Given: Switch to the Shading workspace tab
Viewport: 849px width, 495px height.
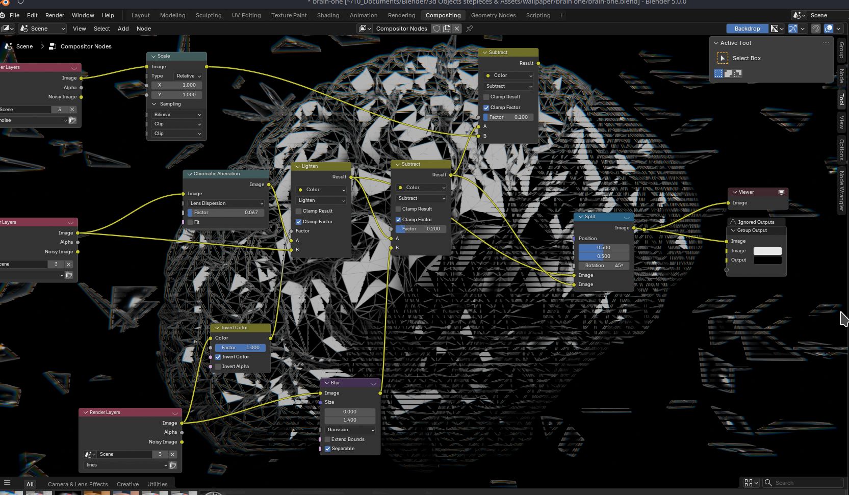Looking at the screenshot, I should tap(328, 15).
